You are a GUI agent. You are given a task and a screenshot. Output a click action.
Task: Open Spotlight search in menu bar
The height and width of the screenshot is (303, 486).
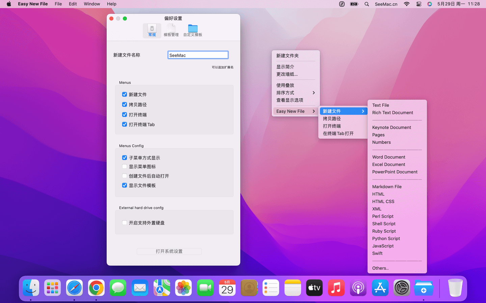[367, 4]
